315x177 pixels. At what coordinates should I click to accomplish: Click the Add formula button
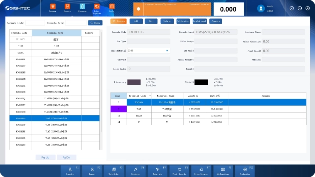click(136, 21)
